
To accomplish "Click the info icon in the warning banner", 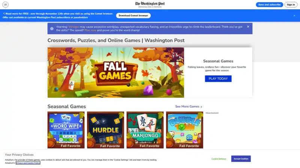I will (x=52, y=29).
